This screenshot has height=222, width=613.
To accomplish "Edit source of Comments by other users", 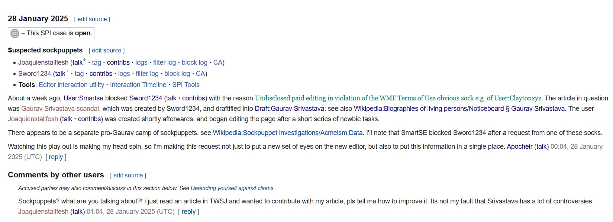I will click(x=128, y=176).
